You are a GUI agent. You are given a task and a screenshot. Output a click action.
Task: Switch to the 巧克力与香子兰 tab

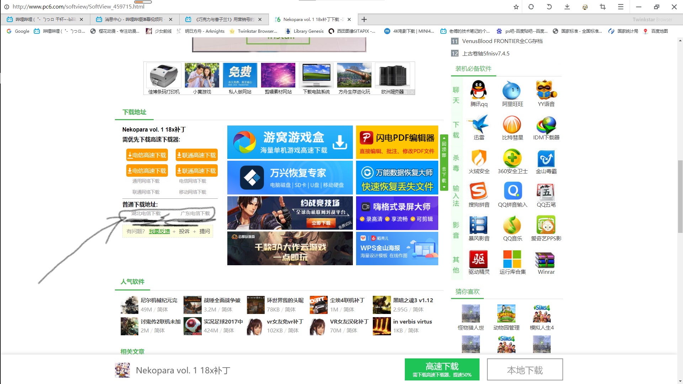pyautogui.click(x=224, y=20)
